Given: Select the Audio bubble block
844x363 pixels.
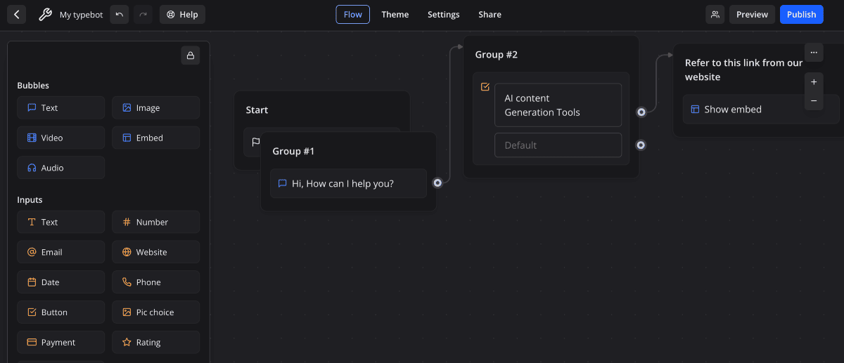Looking at the screenshot, I should (x=60, y=168).
